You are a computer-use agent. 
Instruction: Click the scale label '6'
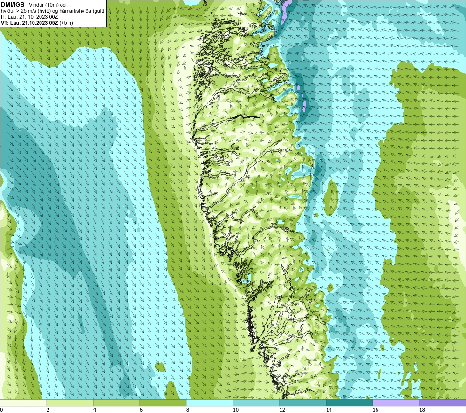coord(141,410)
